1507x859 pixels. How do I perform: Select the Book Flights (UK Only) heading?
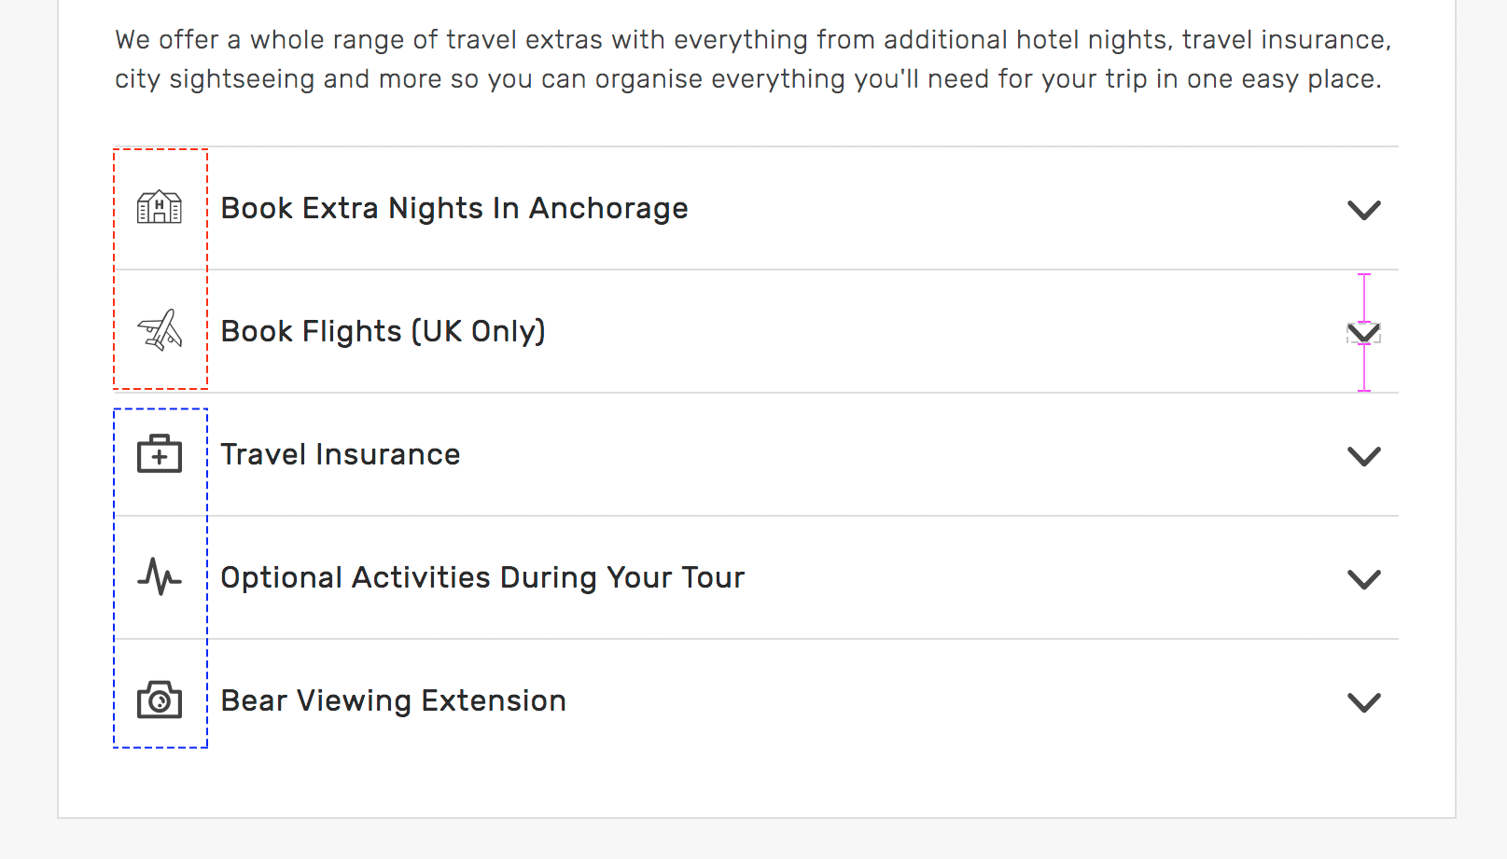point(384,331)
